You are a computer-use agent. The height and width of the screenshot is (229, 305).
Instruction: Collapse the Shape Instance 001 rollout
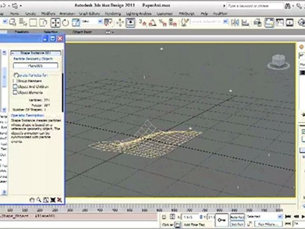coord(36,53)
